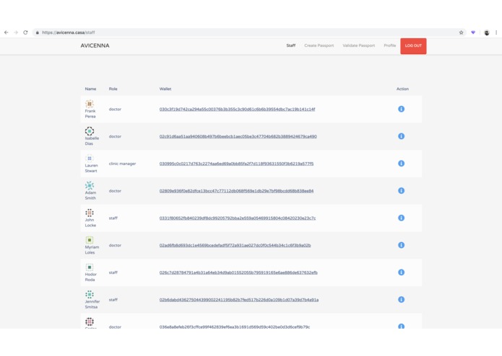Click the lock icon in the address bar
Image resolution: width=502 pixels, height=356 pixels.
click(x=38, y=32)
